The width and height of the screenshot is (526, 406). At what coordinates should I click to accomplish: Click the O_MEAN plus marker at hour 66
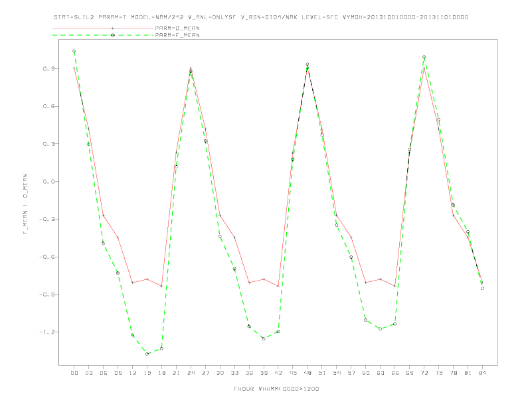click(395, 286)
